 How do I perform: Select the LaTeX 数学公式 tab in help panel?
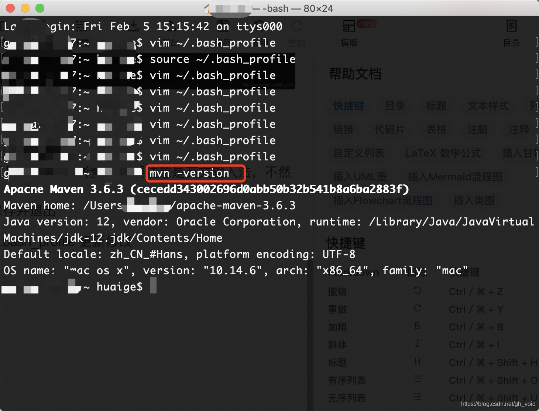[443, 153]
